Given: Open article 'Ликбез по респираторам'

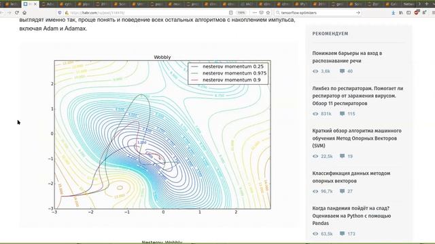Looking at the screenshot, I should coord(358,96).
